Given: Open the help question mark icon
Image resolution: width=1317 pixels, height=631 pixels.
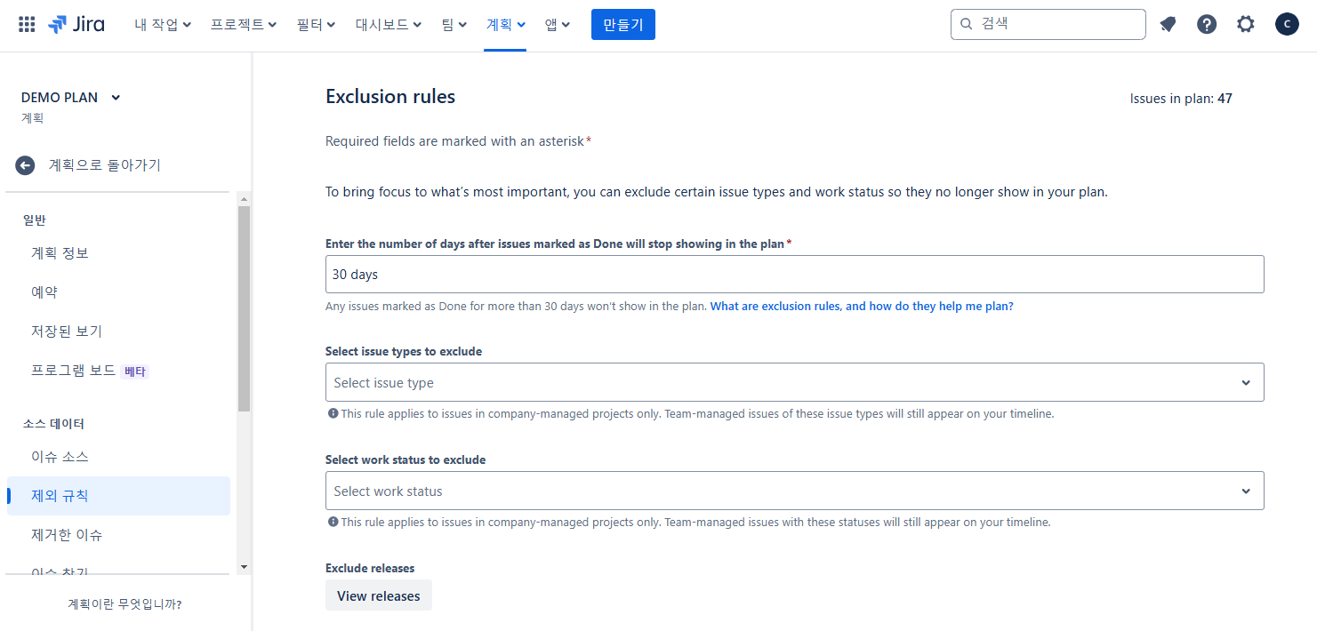Looking at the screenshot, I should click(1206, 25).
